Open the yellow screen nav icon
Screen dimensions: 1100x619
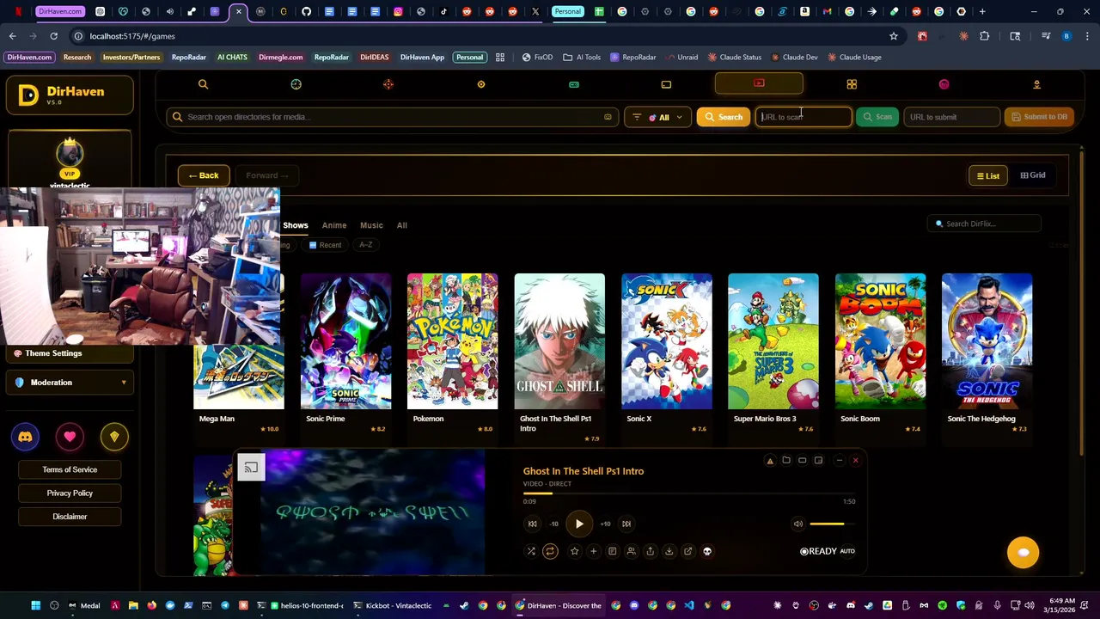[666, 84]
